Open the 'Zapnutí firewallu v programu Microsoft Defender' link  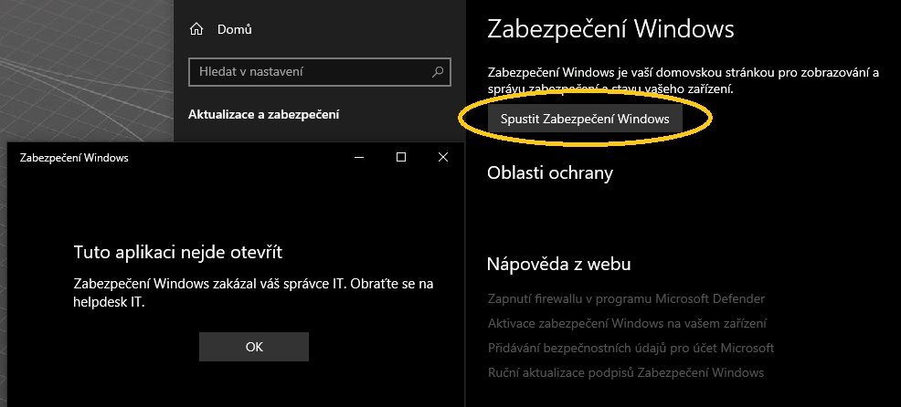pos(626,298)
